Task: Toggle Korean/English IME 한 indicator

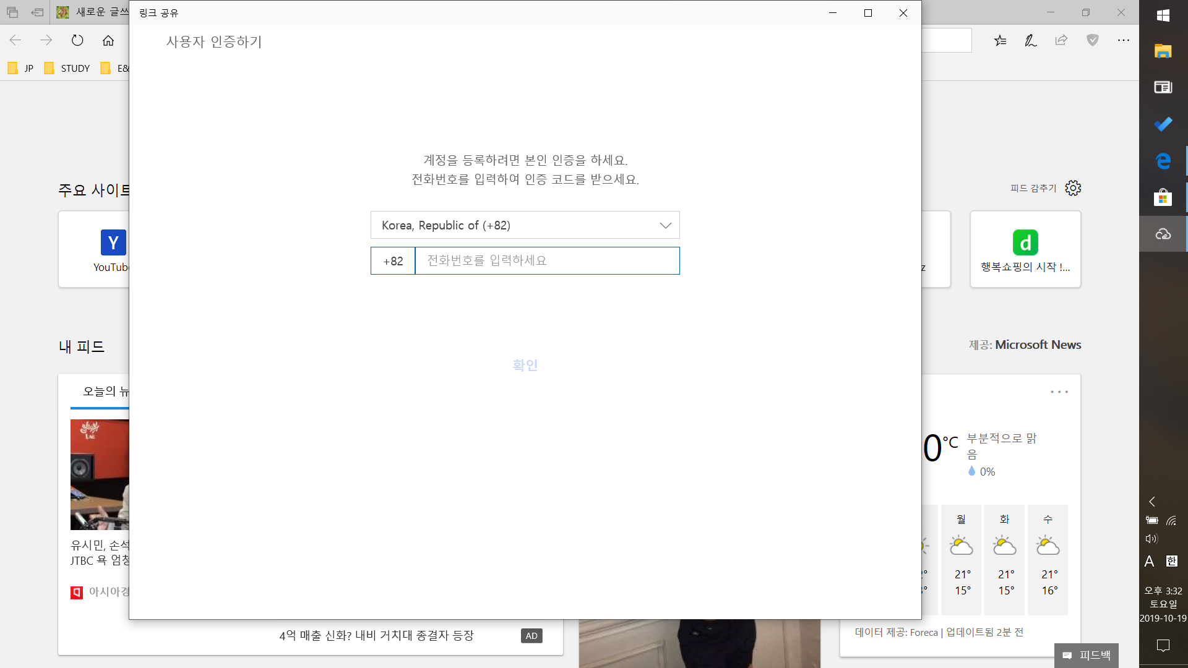Action: click(1171, 561)
